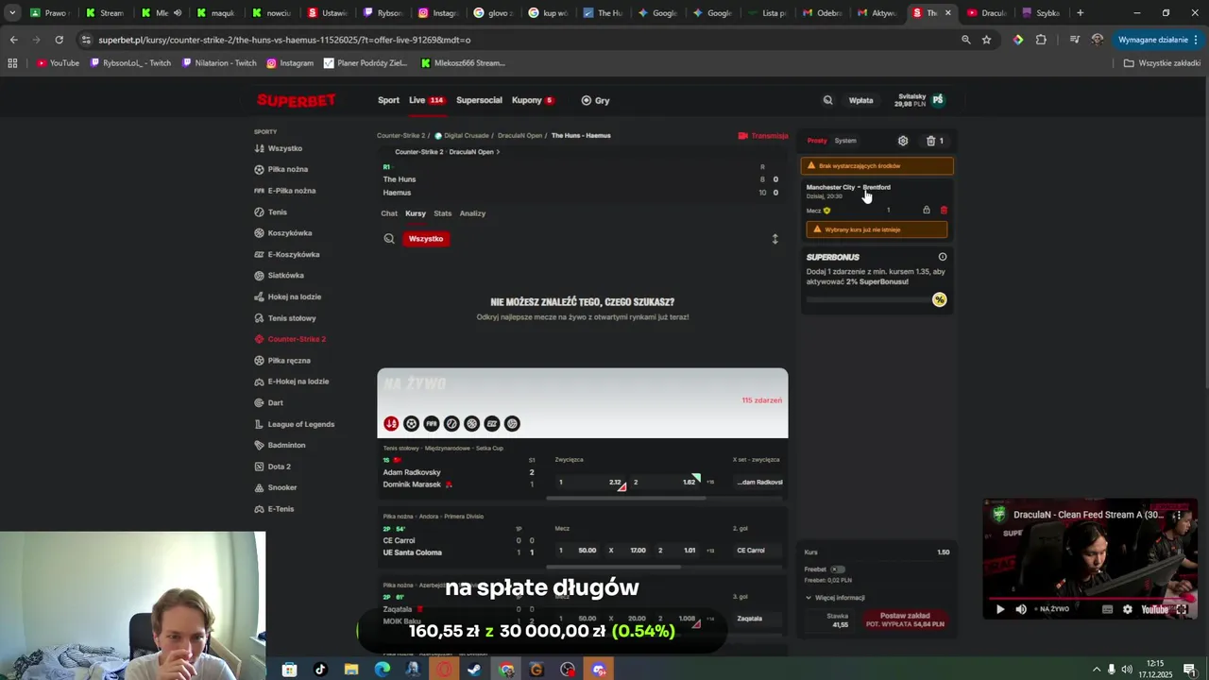
Task: Open SuperBonus info icon
Action: coord(943,257)
